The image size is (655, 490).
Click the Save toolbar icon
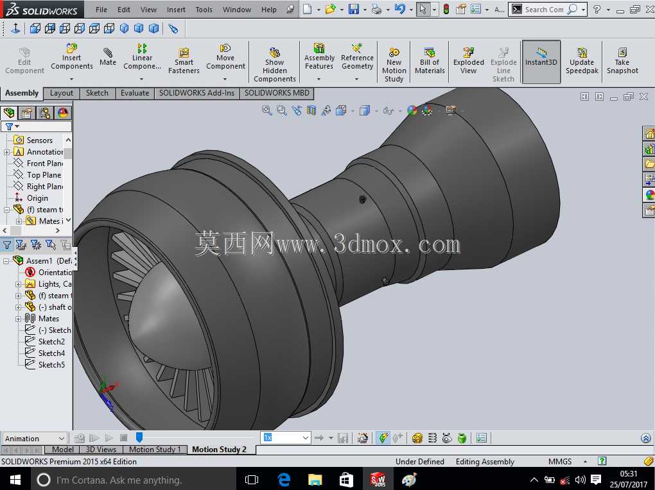[354, 9]
